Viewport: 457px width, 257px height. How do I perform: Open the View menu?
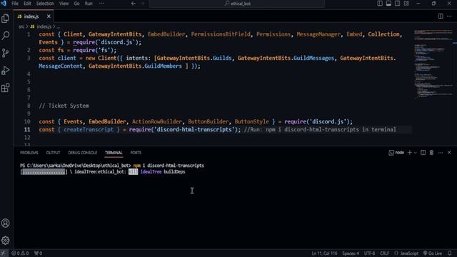click(64, 4)
